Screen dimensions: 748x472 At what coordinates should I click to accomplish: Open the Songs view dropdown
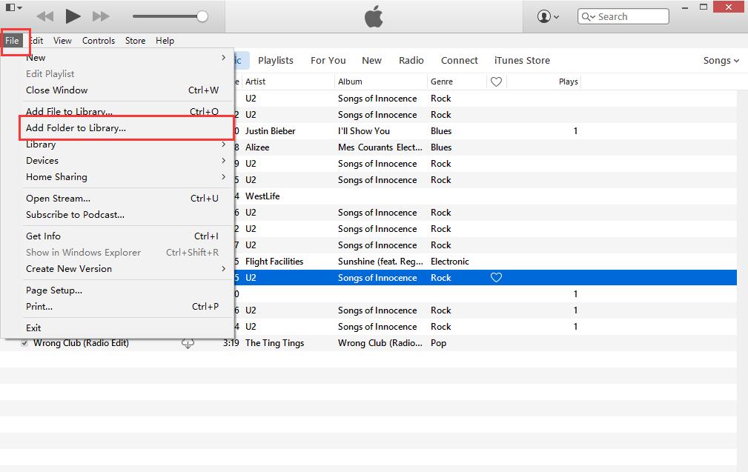[x=721, y=61]
